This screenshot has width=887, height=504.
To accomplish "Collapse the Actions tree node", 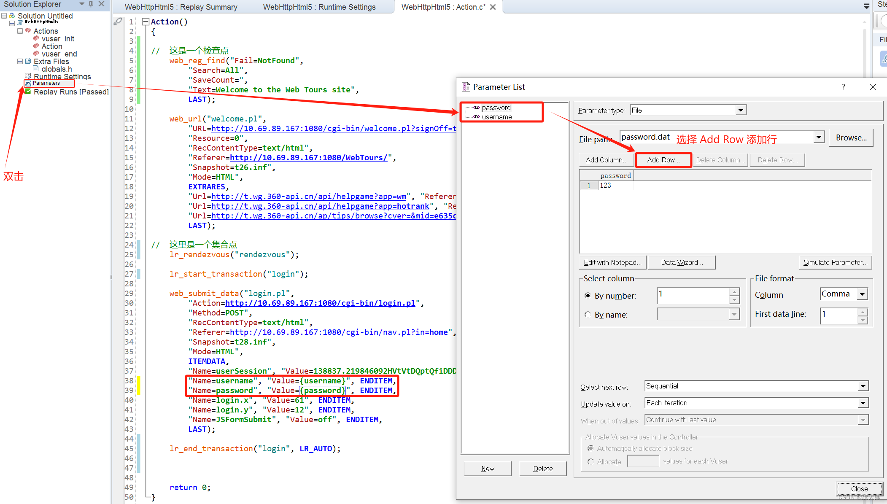I will point(20,30).
